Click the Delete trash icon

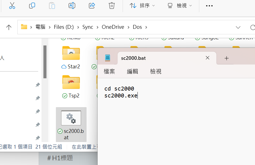(x=111, y=6)
